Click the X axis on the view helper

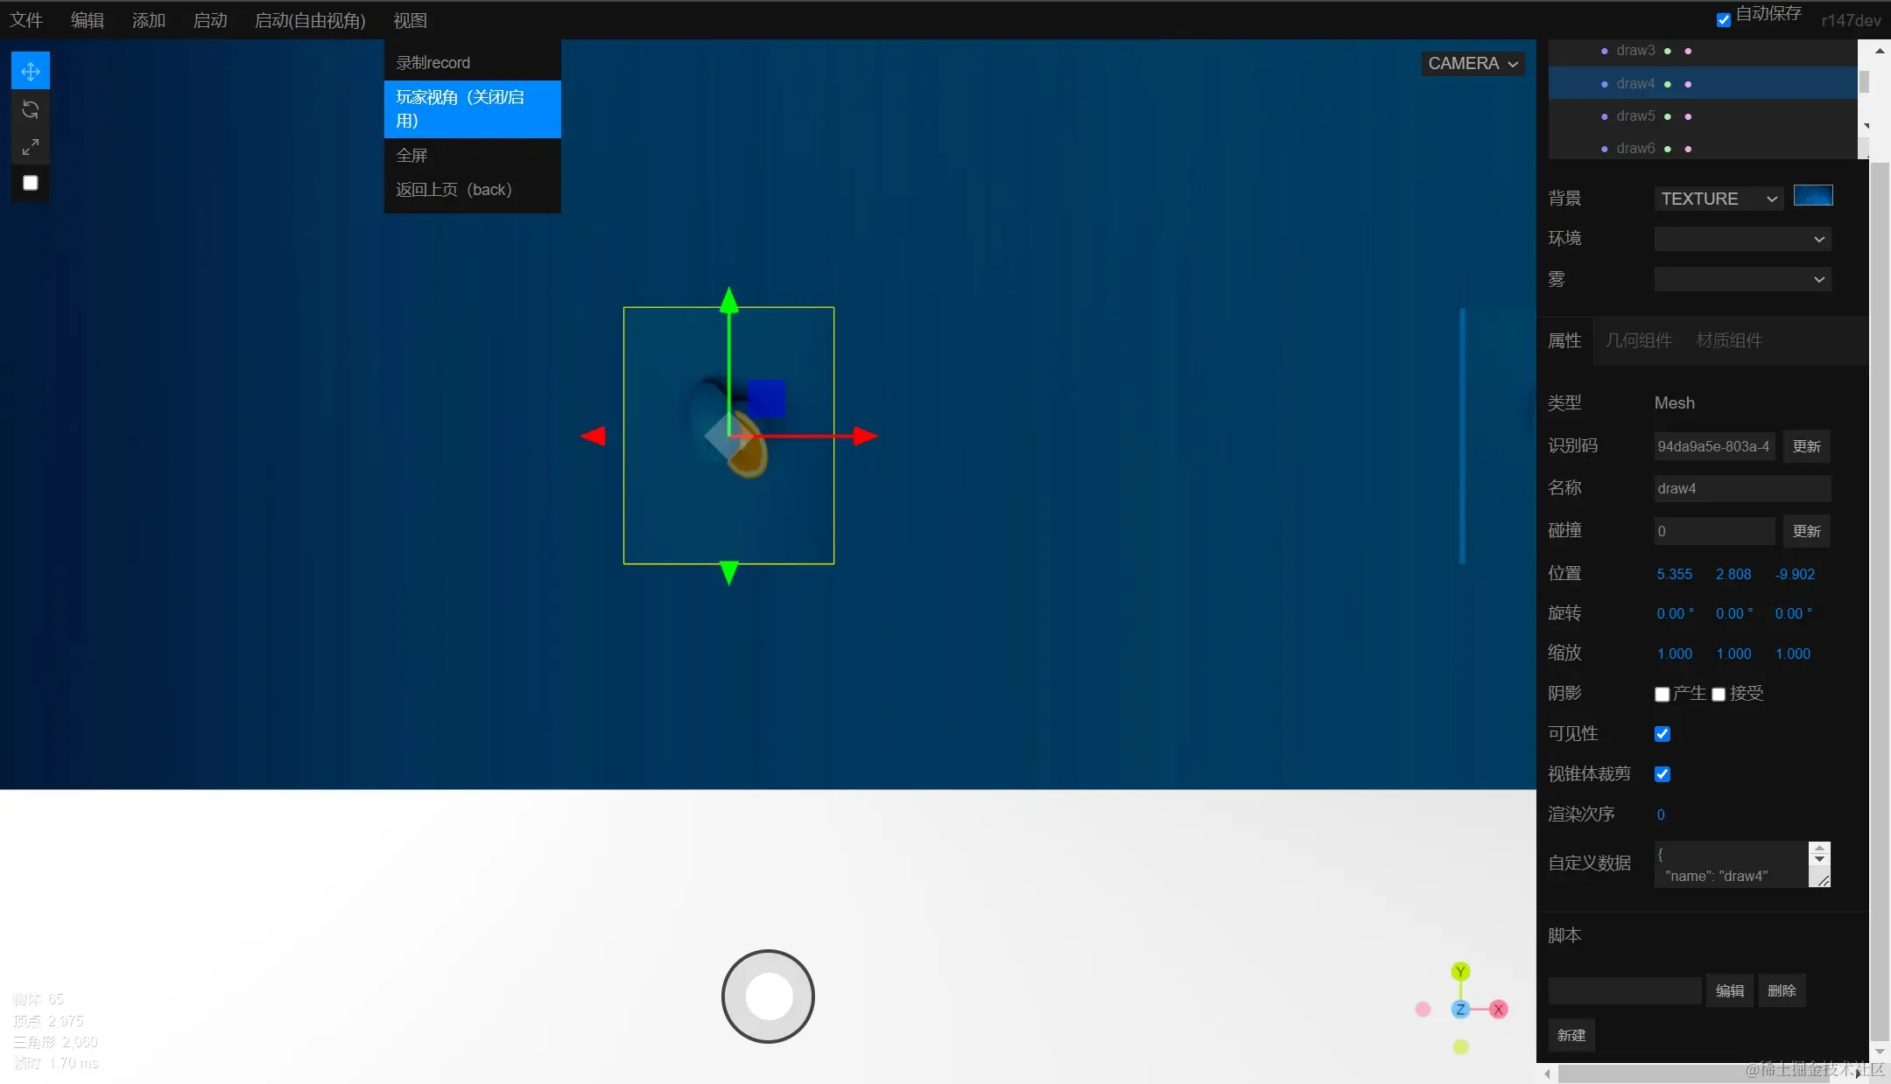(x=1499, y=1010)
